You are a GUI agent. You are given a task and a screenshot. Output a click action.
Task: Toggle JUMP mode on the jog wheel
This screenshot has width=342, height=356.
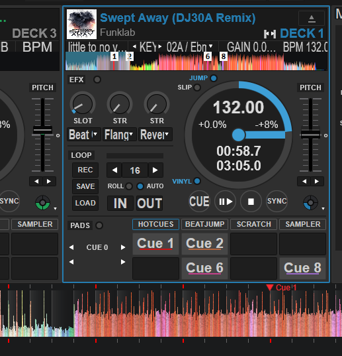[x=214, y=78]
